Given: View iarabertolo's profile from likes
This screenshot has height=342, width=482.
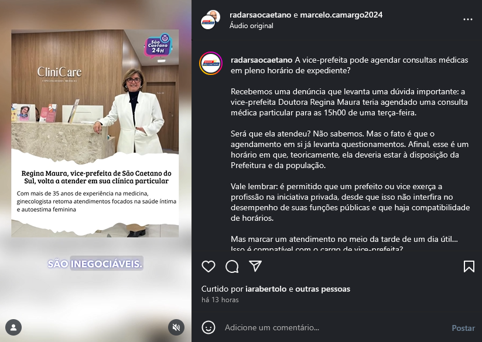Looking at the screenshot, I should 266,289.
